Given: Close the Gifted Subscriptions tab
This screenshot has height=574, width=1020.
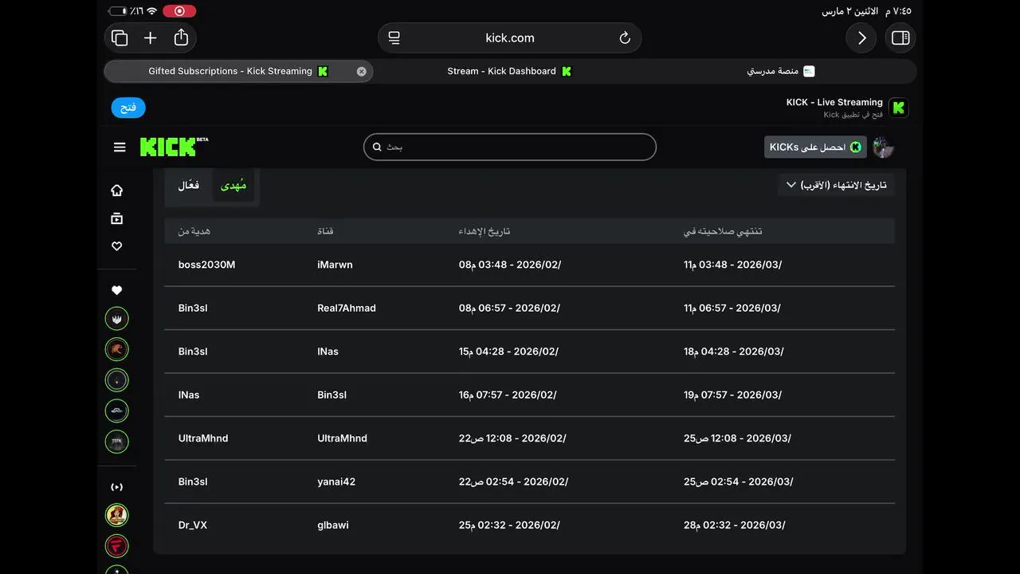Looking at the screenshot, I should pos(361,71).
